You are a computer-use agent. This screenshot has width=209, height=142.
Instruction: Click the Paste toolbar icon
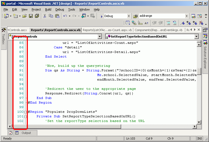click(57, 16)
